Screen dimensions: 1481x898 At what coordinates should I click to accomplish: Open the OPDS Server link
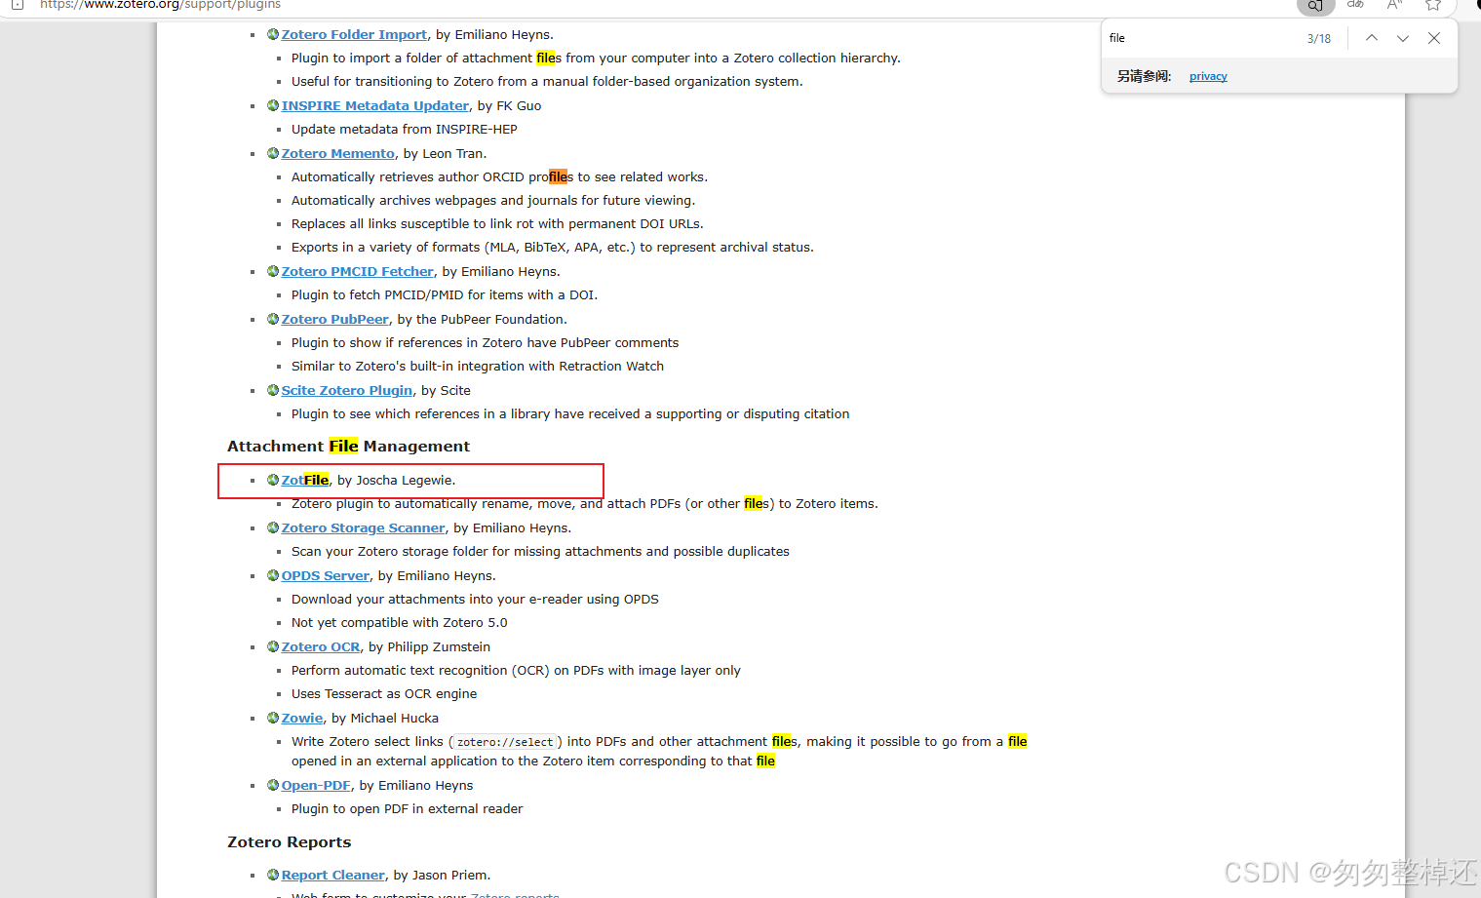(x=326, y=575)
